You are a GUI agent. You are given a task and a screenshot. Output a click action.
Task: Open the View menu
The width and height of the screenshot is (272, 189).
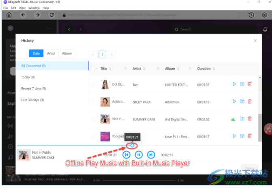22,8
